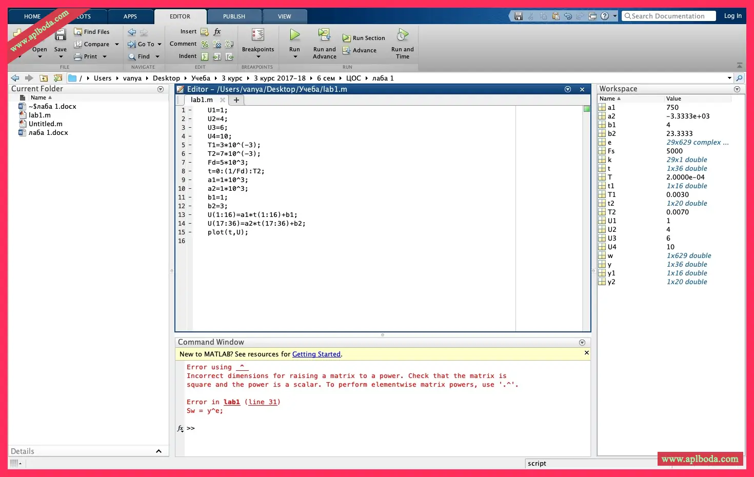Switch to the VIEW tab
The image size is (754, 477).
[284, 16]
